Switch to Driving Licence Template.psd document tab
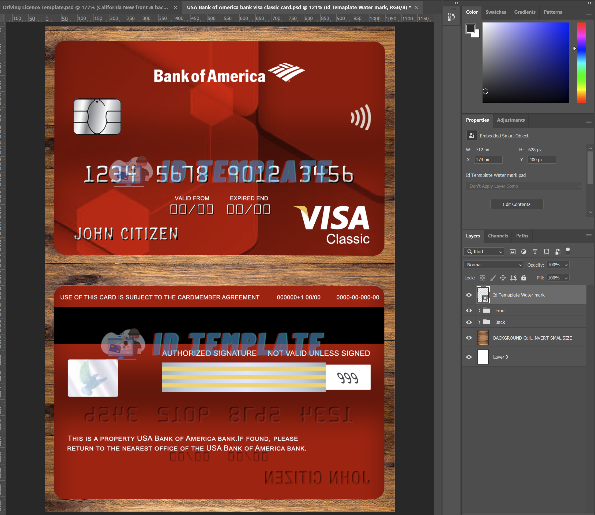The height and width of the screenshot is (515, 595). point(85,7)
